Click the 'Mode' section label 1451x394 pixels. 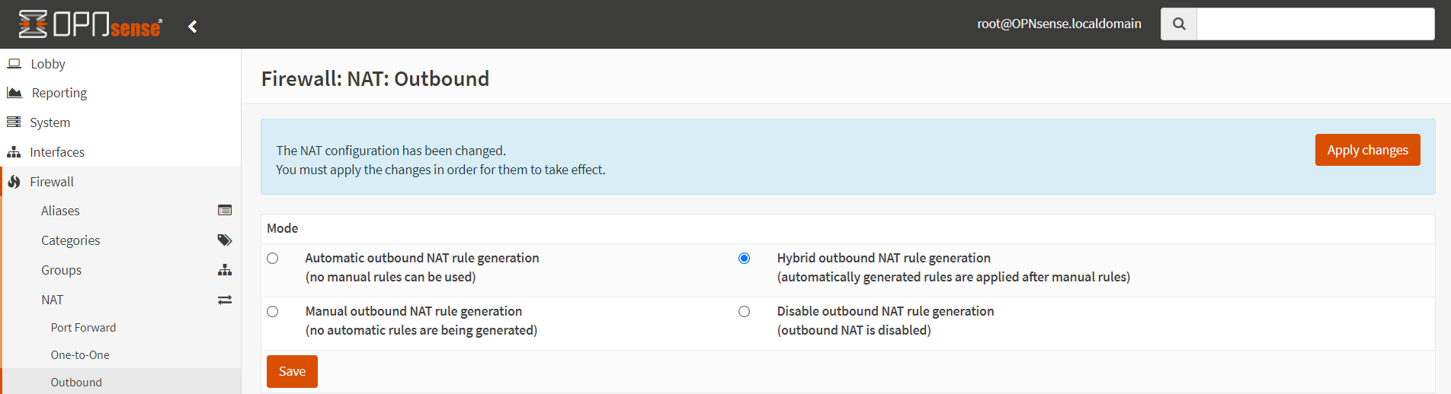(x=282, y=228)
